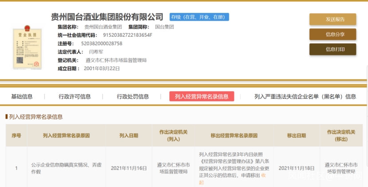Viewport: 368px width, 187px height.
Task: Click group abbreviation 国台集团
Action: point(164,27)
